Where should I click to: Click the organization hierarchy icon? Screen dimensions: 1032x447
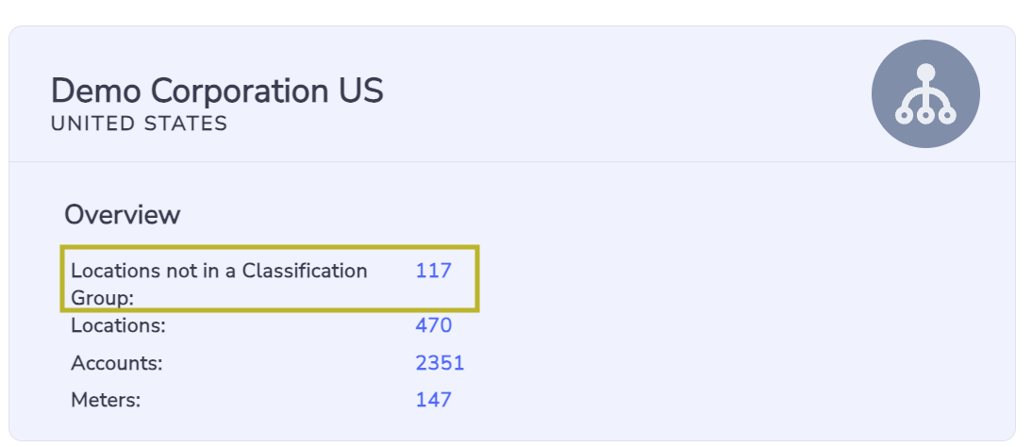[925, 93]
